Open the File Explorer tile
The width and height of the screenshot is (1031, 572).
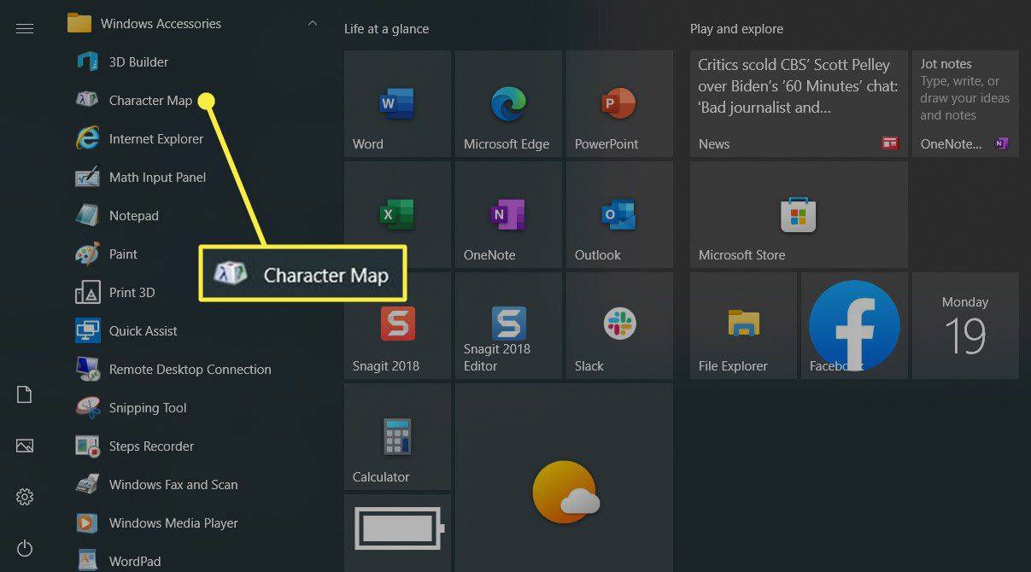click(x=743, y=326)
